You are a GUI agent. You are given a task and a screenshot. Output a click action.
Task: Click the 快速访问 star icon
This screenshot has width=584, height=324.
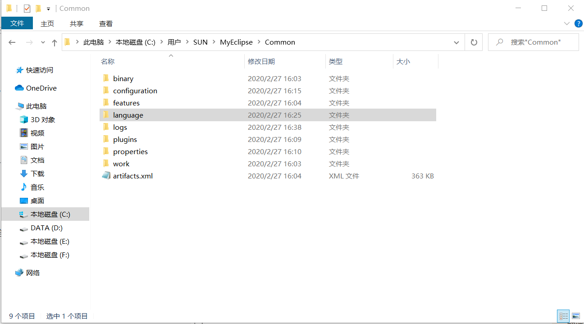click(19, 70)
